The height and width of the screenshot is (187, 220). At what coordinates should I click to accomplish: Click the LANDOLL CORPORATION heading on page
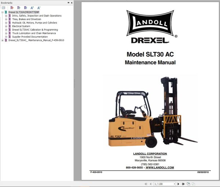[150, 154]
